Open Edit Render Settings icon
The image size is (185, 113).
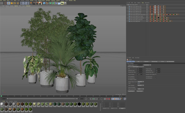(x=40, y=3)
